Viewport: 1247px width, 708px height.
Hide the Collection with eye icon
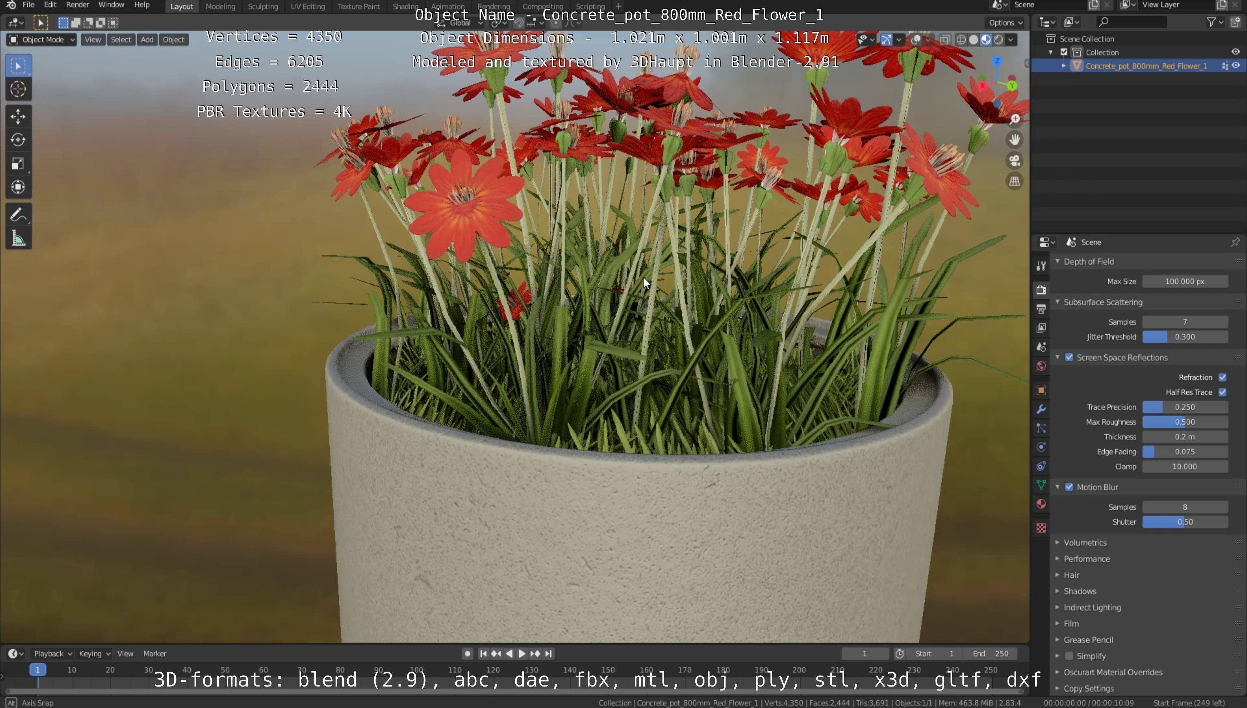click(x=1235, y=52)
